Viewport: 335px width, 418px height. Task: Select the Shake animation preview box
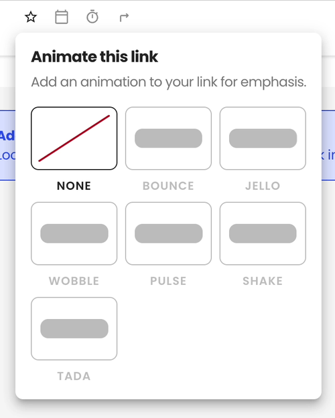263,233
